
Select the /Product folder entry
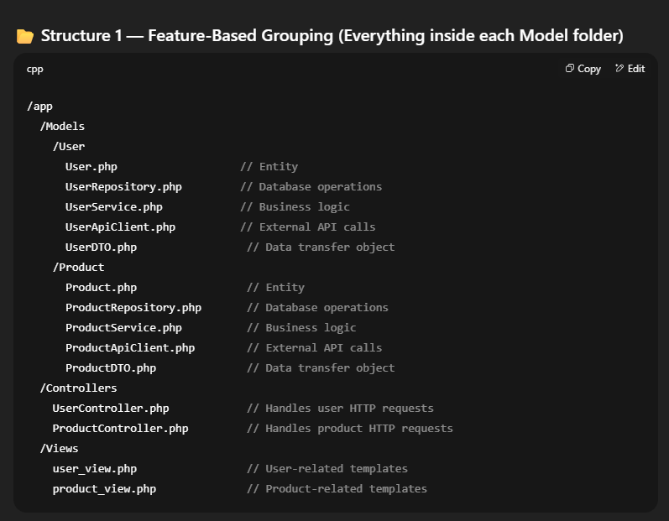tap(78, 268)
